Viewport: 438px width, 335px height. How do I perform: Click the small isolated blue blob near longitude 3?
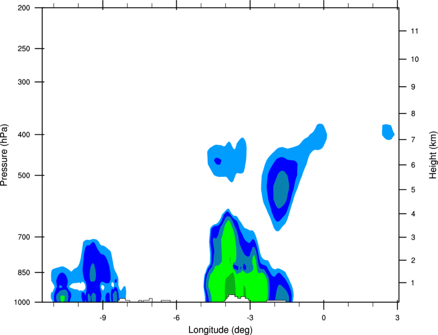coord(388,132)
